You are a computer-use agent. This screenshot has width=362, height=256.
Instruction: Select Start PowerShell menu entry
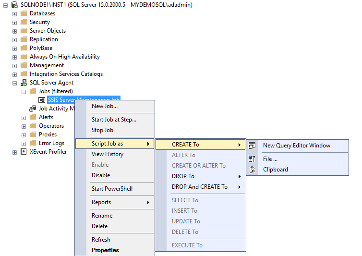(x=115, y=189)
